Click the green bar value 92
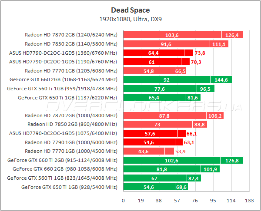The height and width of the screenshot is (211, 261). (167, 80)
